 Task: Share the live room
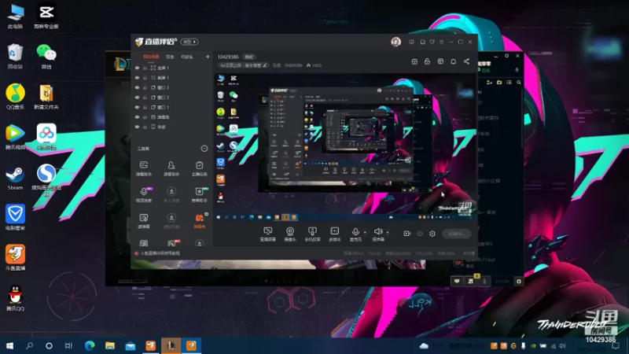pos(466,61)
